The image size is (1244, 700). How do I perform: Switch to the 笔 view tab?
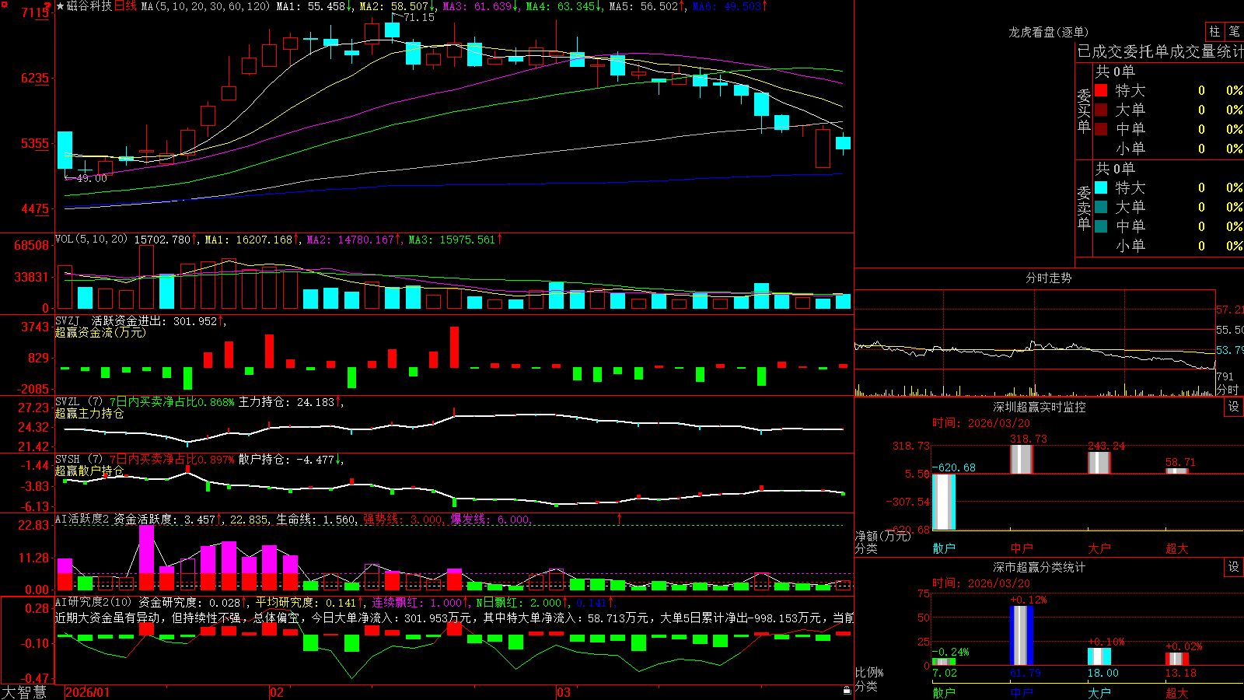(x=1234, y=31)
